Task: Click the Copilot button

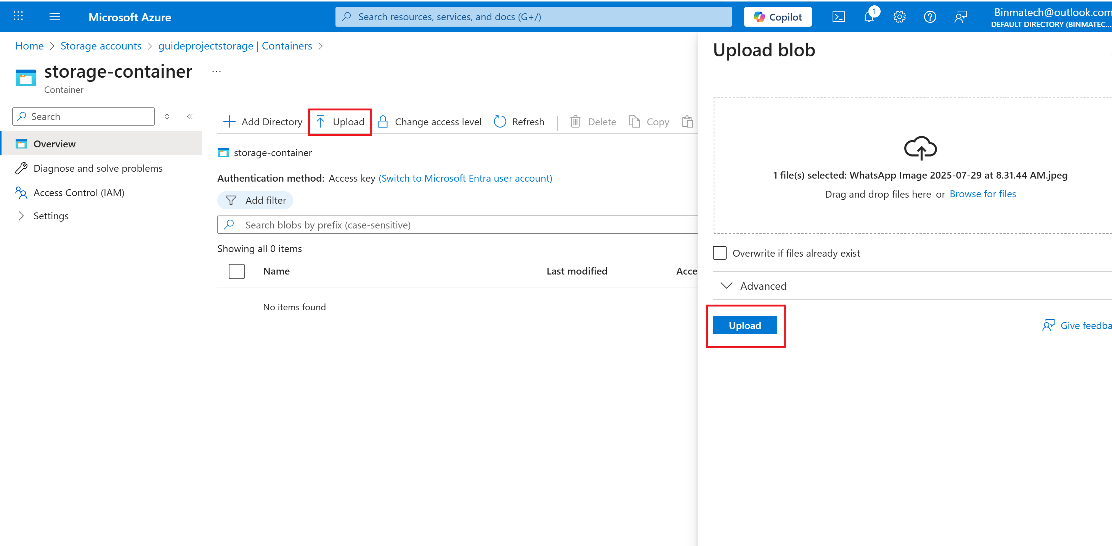Action: click(777, 17)
